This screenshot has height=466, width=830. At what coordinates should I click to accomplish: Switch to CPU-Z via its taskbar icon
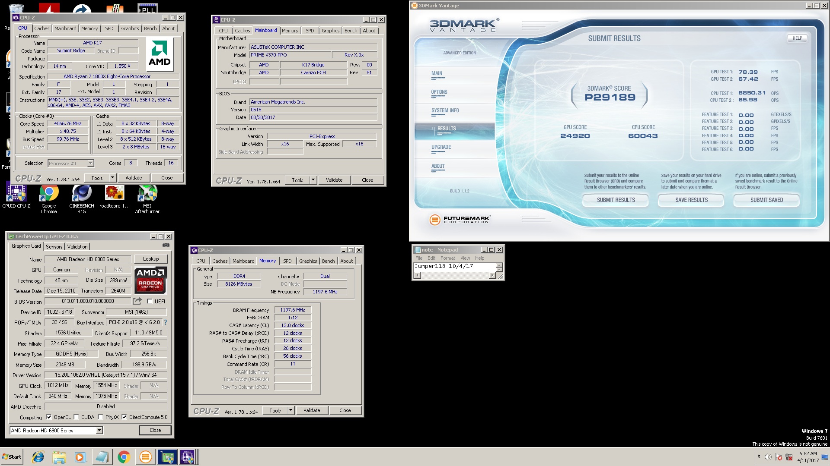click(188, 457)
